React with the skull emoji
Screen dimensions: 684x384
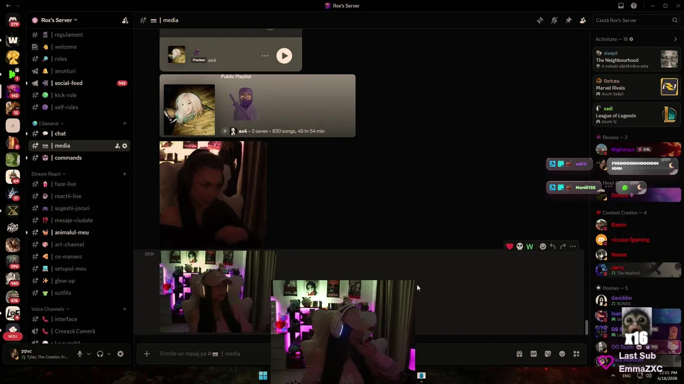[519, 246]
